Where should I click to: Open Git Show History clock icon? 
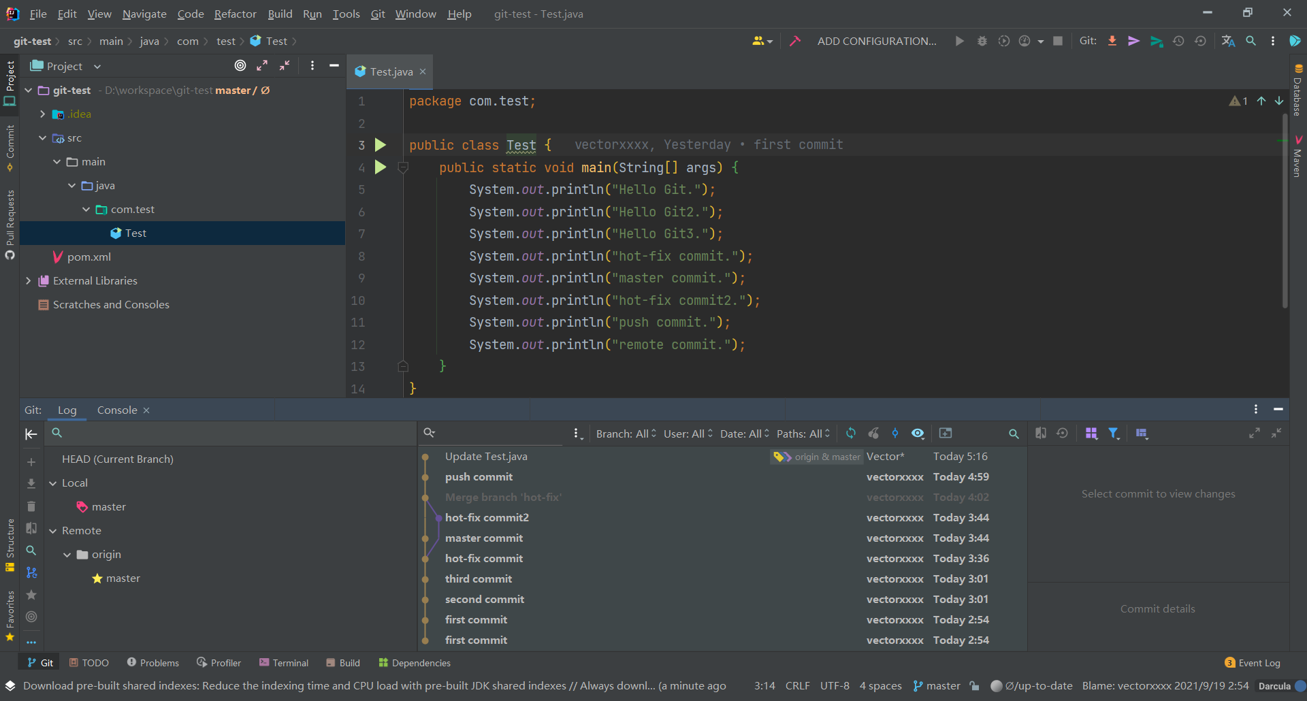coord(1178,41)
